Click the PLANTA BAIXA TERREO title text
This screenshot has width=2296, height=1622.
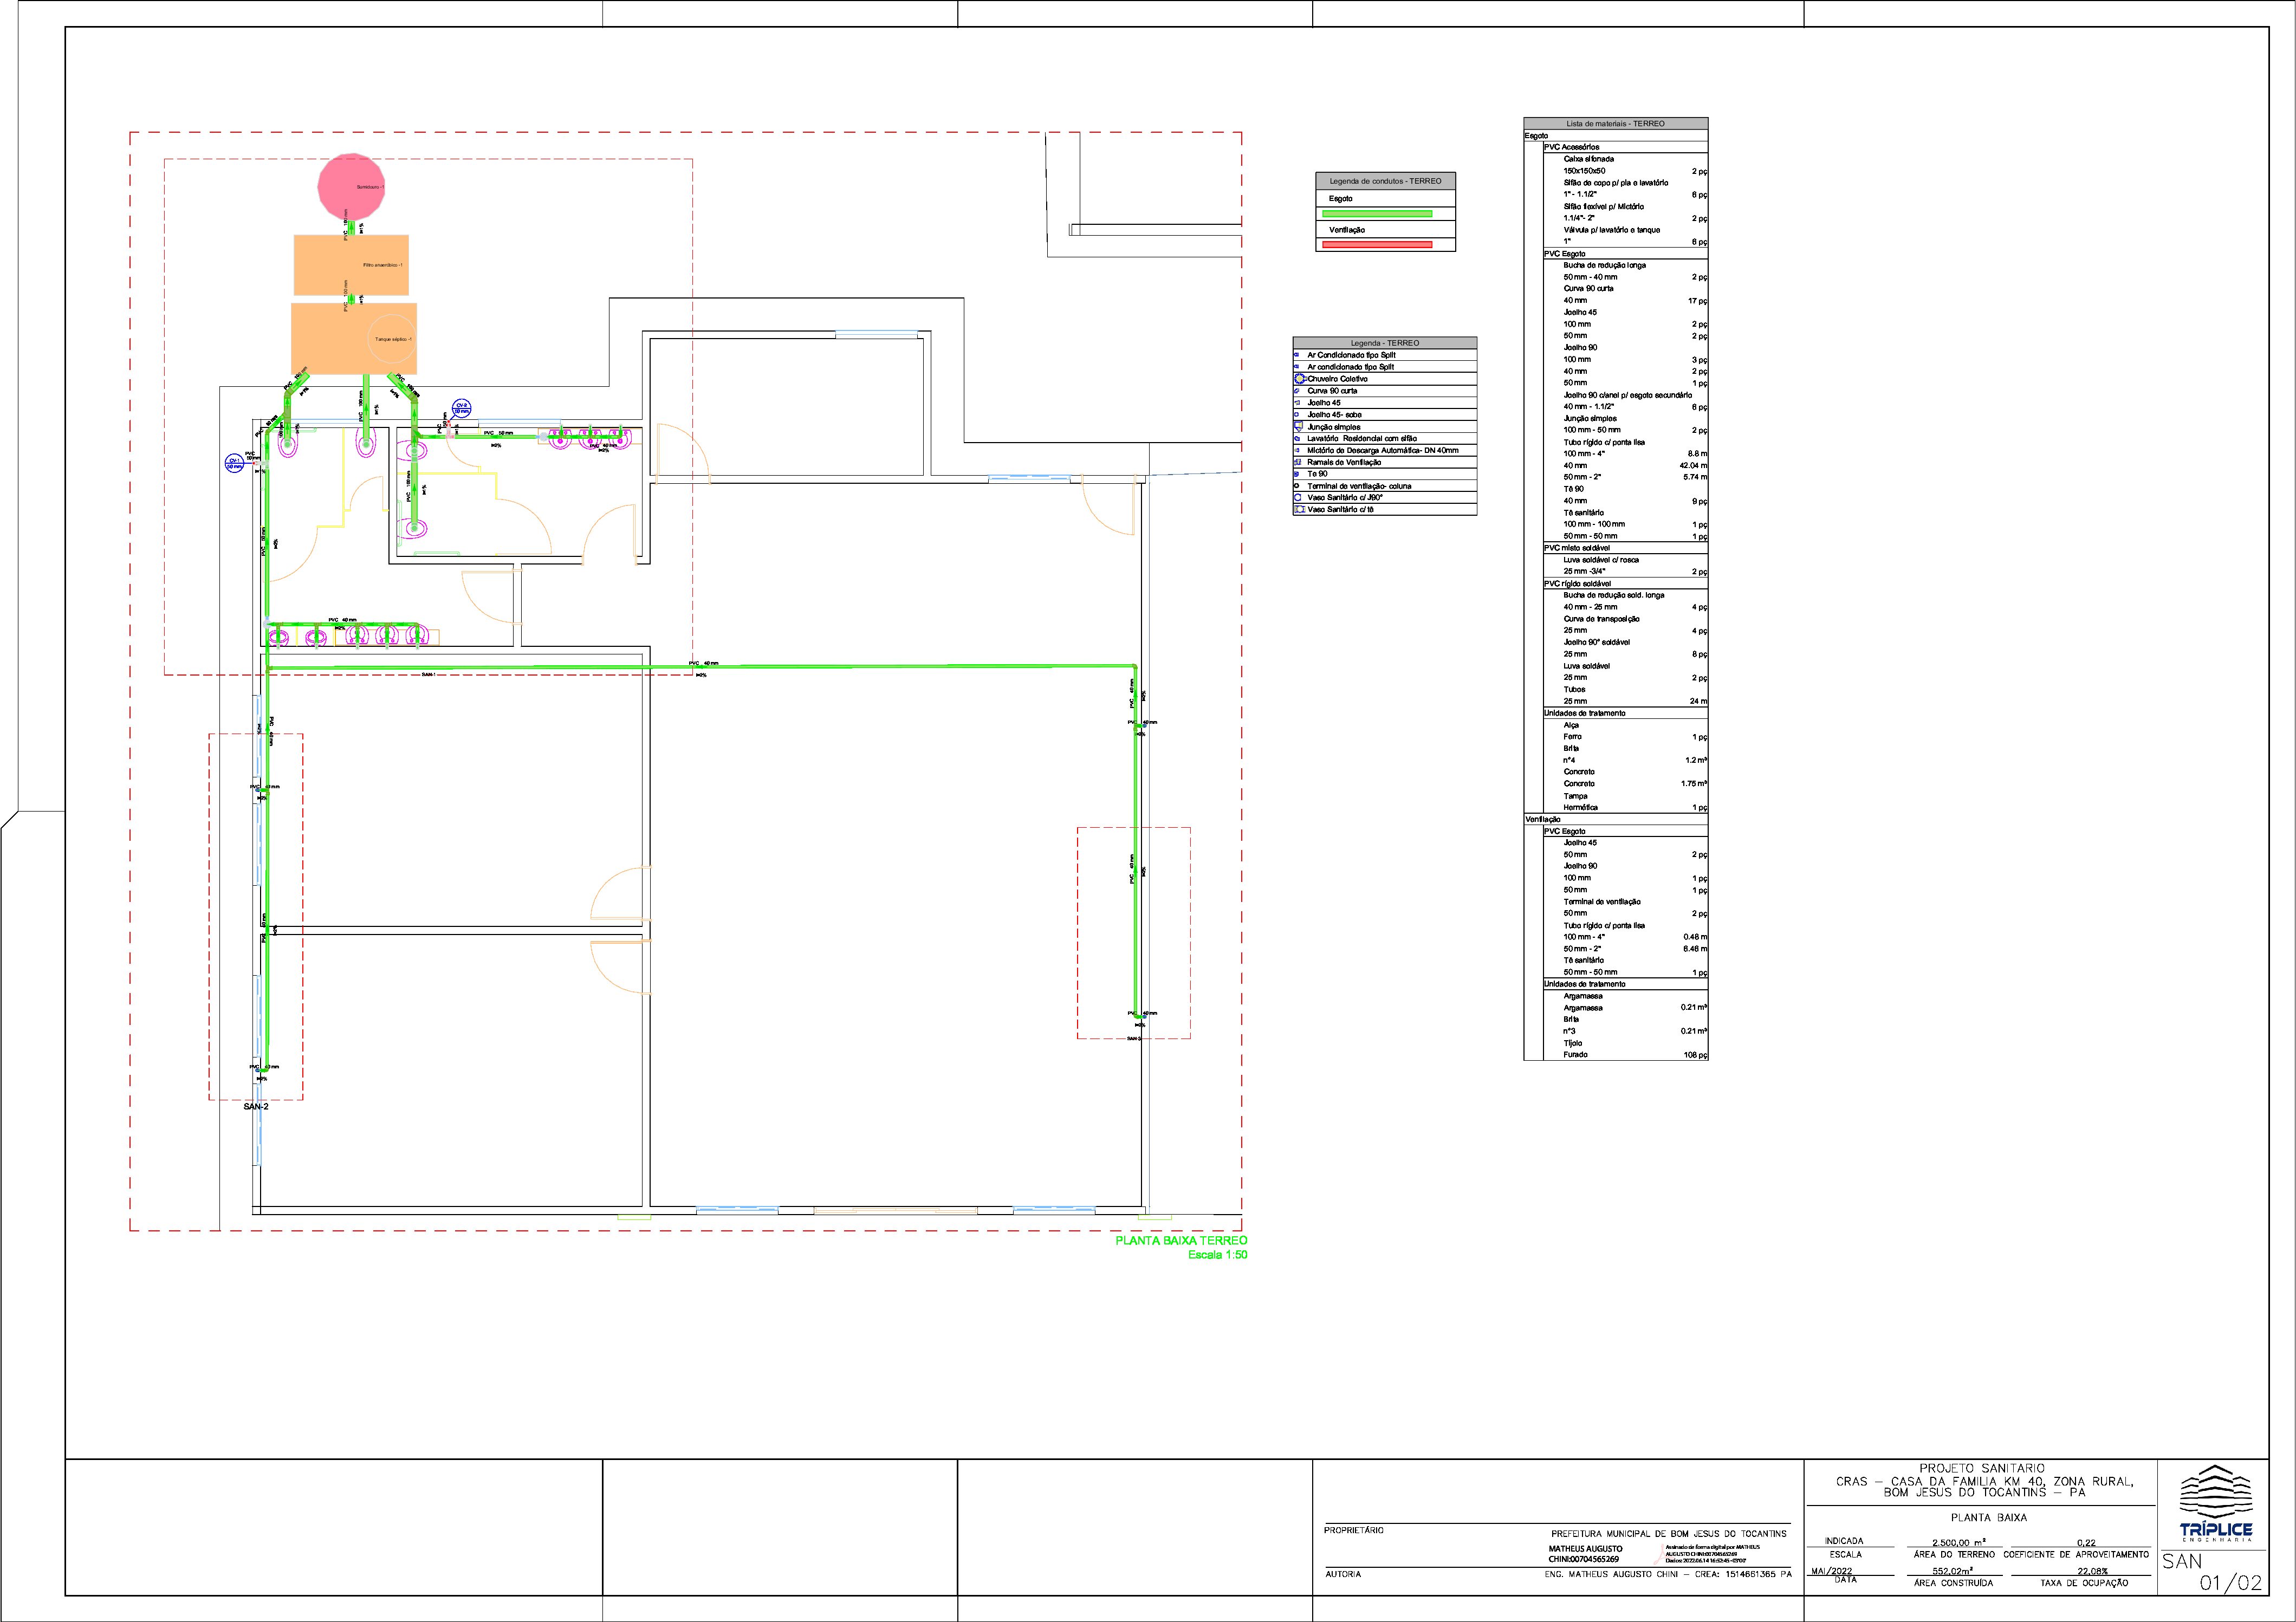1181,1240
